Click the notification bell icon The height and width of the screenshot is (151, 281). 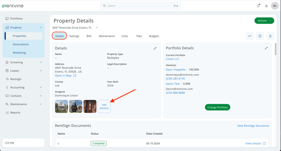pos(258,6)
